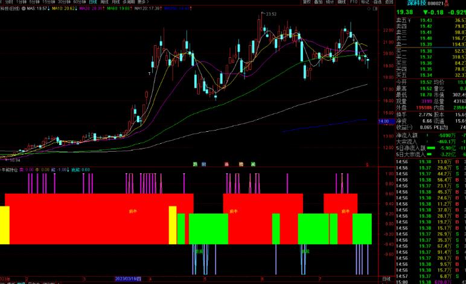
Task: Switch to the 30分钟 period tab
Action: click(x=64, y=2)
